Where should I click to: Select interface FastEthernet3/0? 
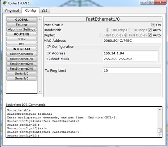click(21, 69)
